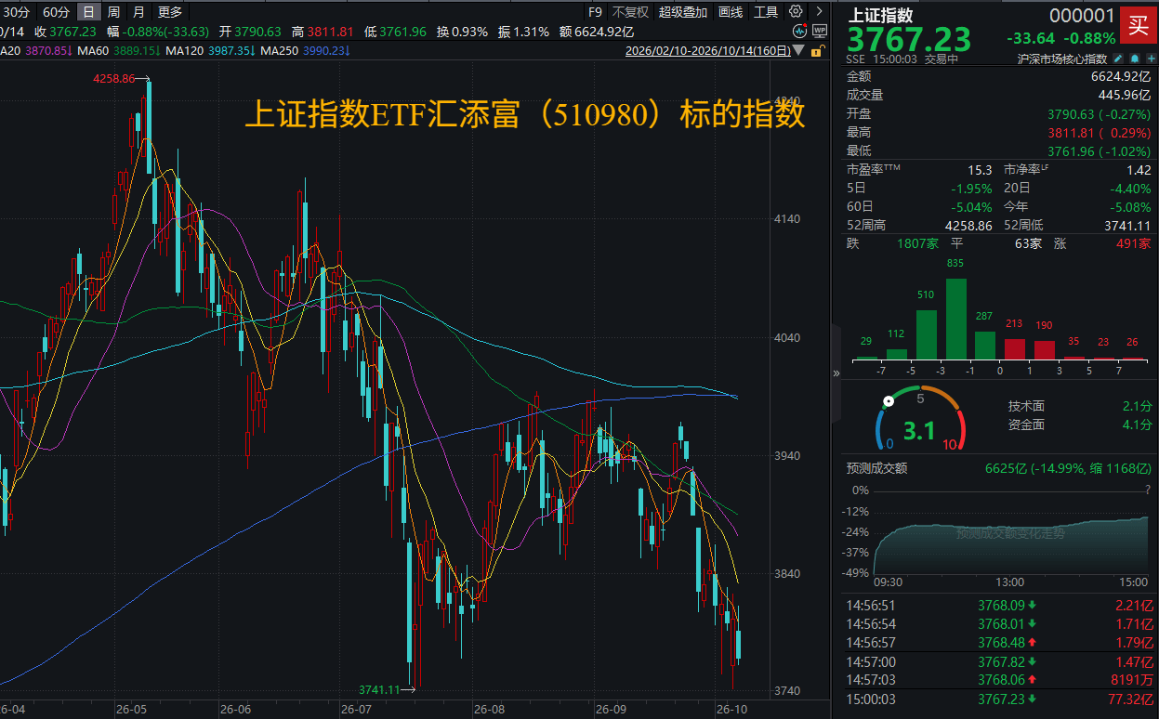Click the MA60 indicator label
This screenshot has width=1159, height=719.
click(x=93, y=50)
